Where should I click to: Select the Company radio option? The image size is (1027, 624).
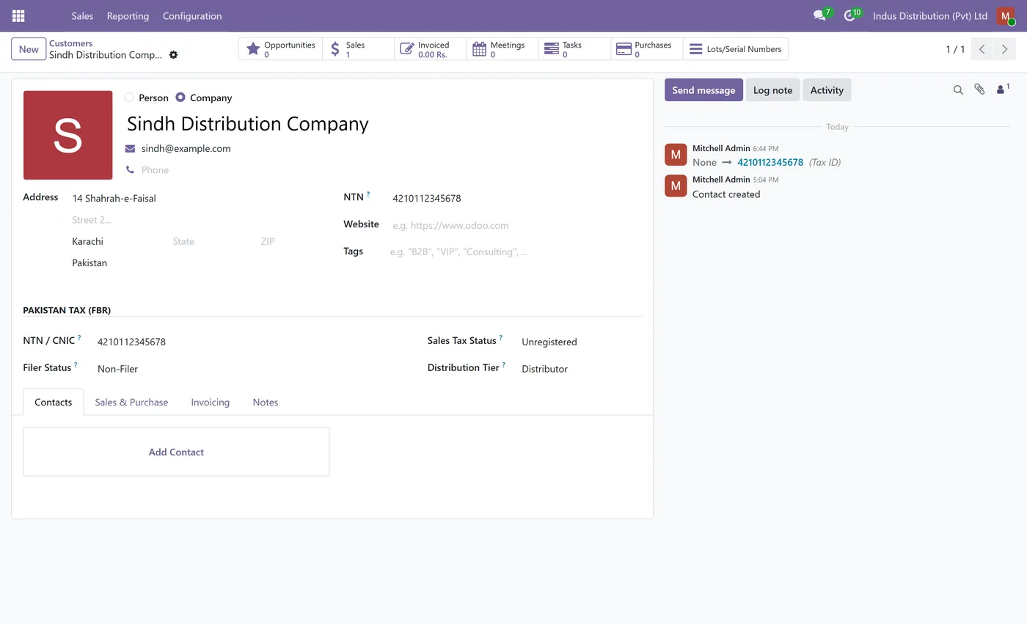(x=180, y=97)
